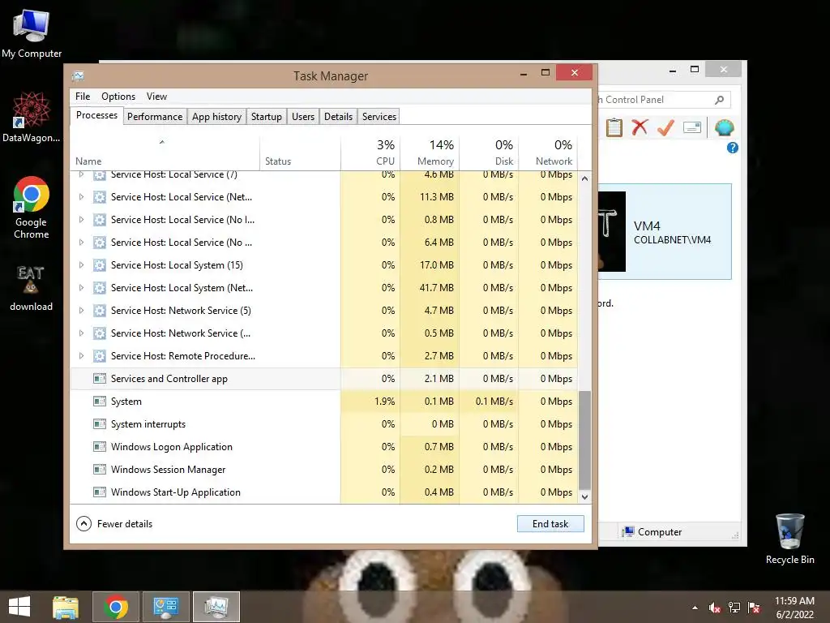Open the View menu
The image size is (830, 623).
[x=156, y=97]
